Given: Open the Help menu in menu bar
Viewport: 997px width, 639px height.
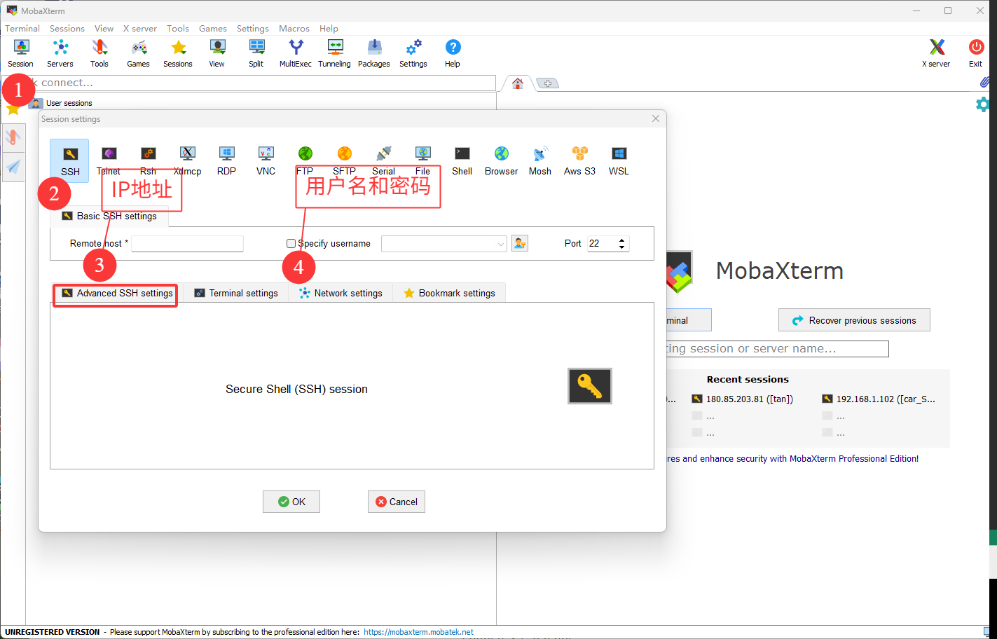Looking at the screenshot, I should pyautogui.click(x=329, y=28).
